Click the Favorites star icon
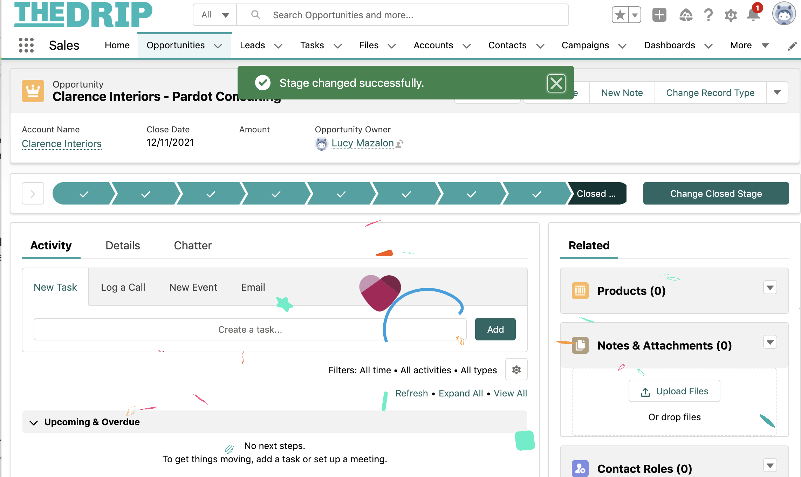Screen dimensions: 801x477 (x=620, y=15)
